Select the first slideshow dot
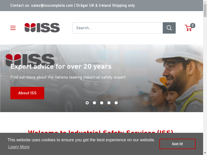 pyautogui.click(x=87, y=103)
